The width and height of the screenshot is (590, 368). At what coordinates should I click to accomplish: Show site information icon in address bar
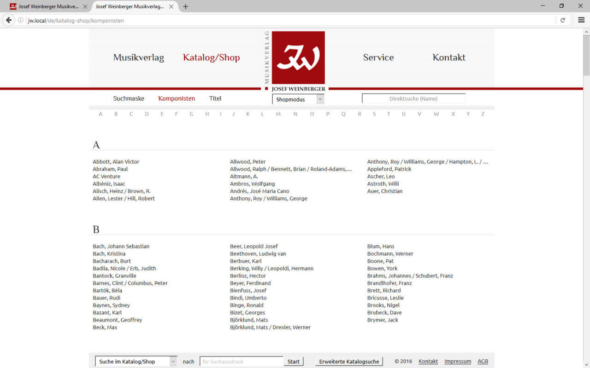pyautogui.click(x=20, y=20)
